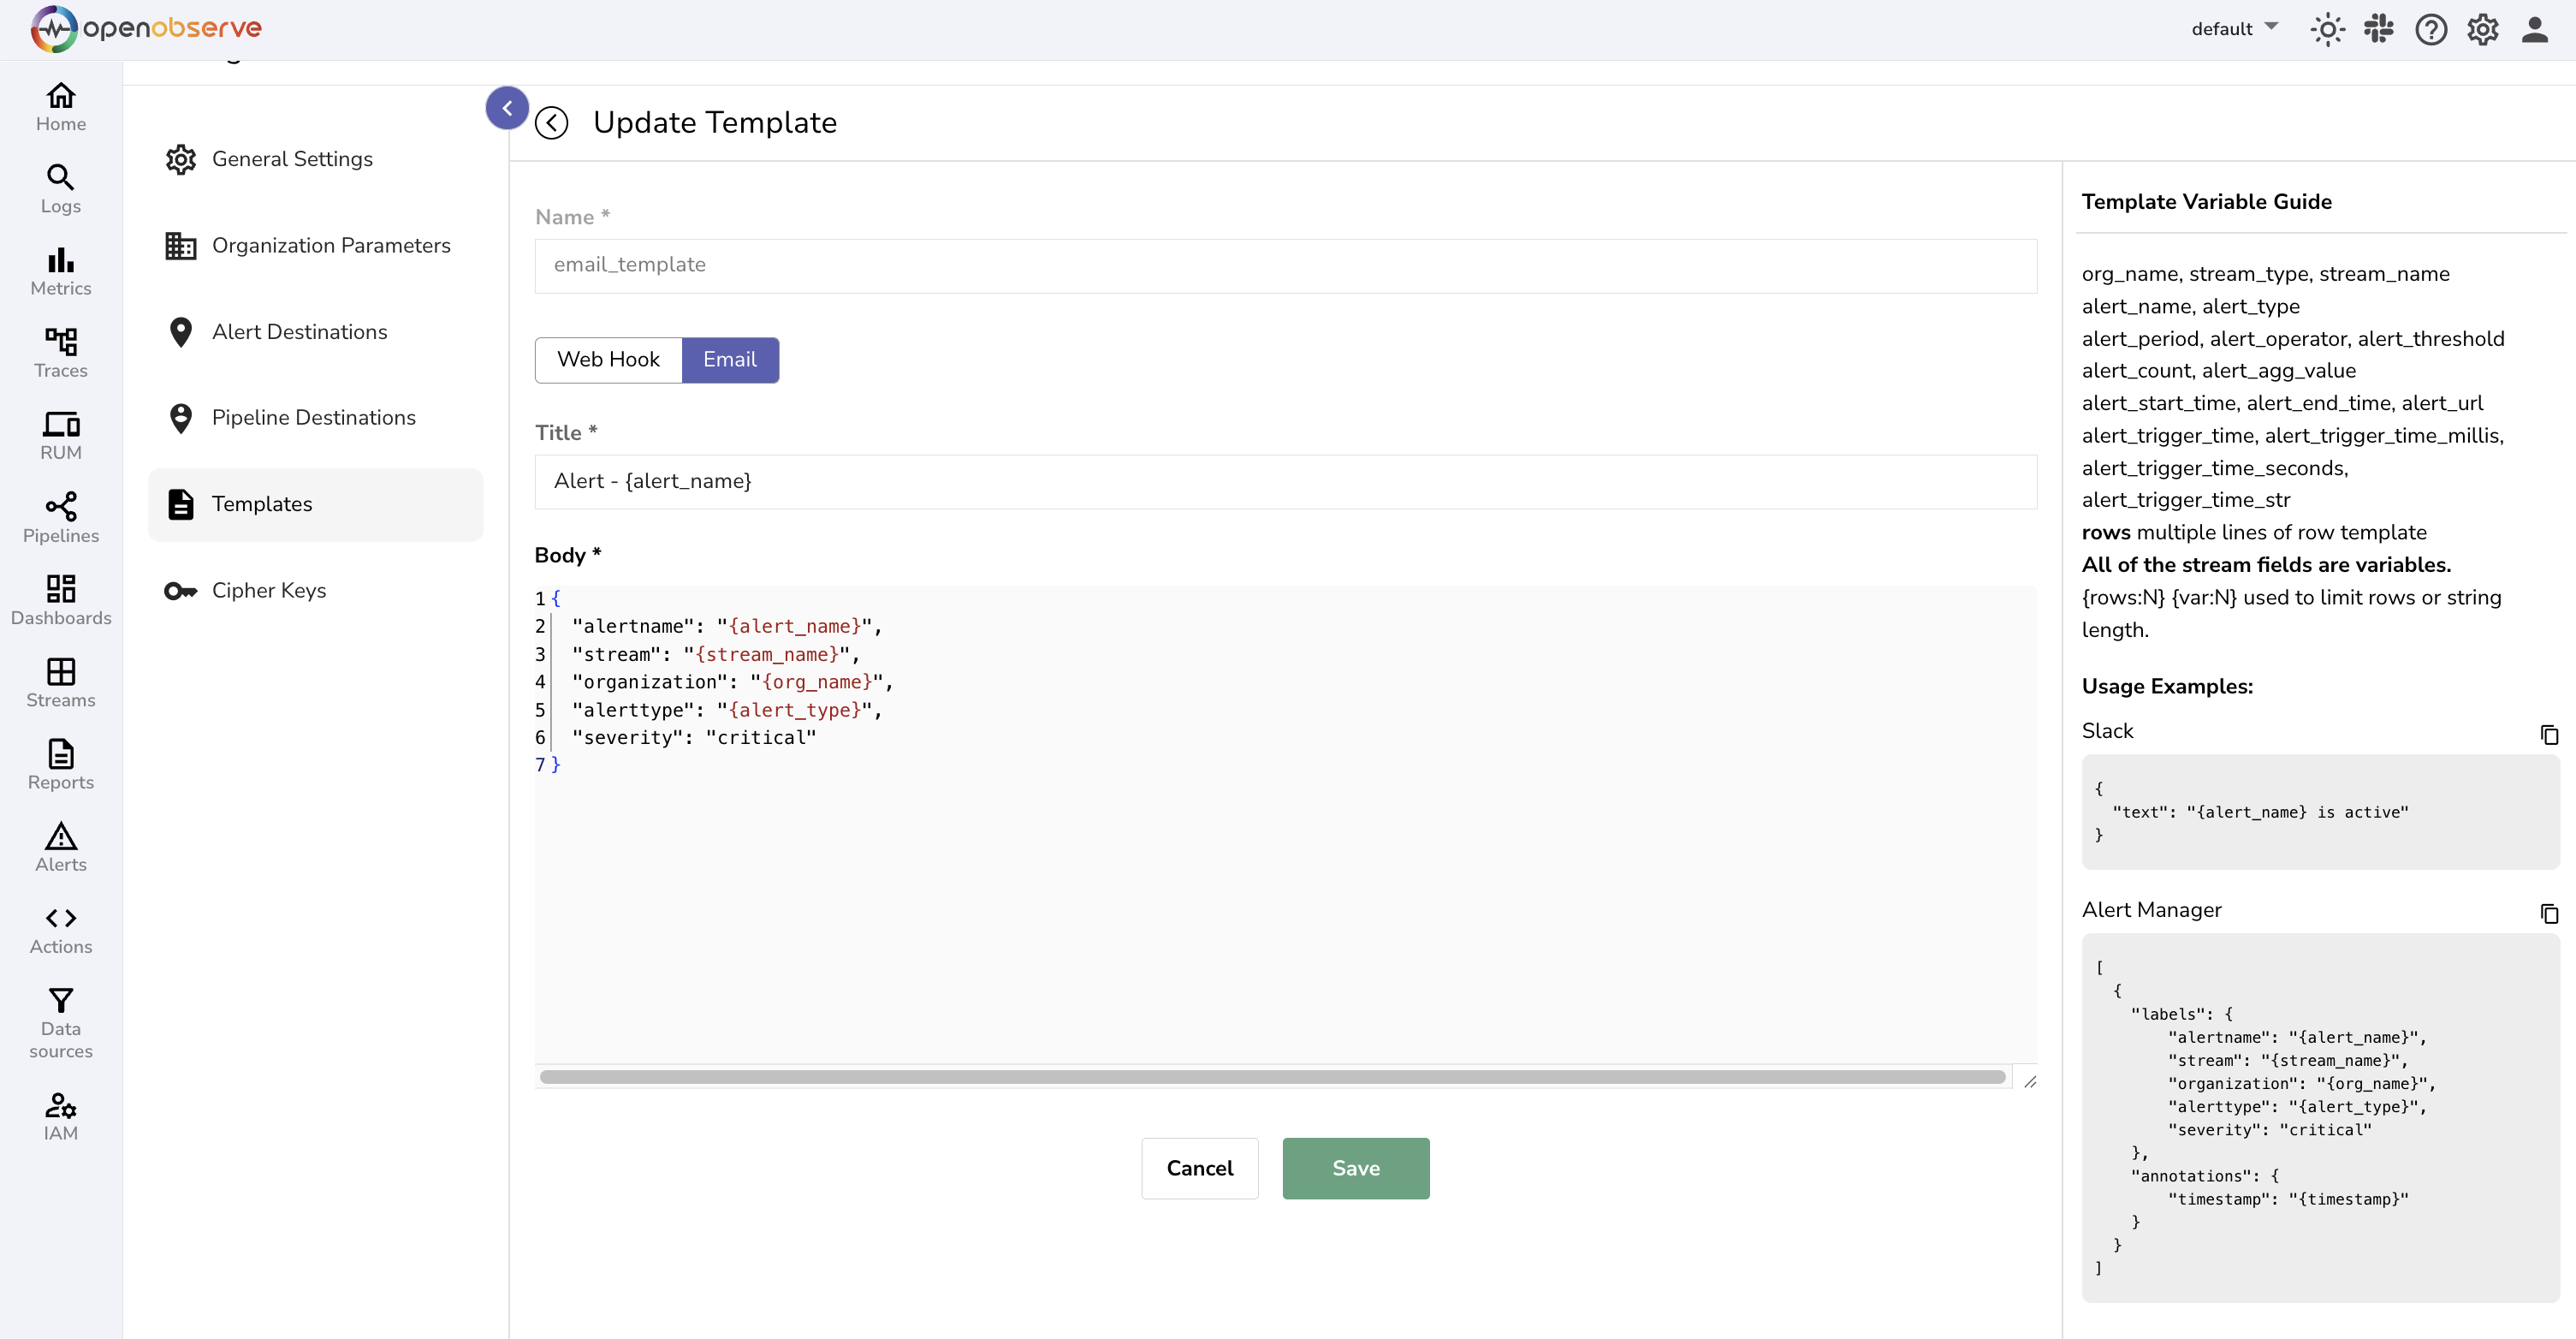Expand the default organization dropdown

tap(2234, 28)
